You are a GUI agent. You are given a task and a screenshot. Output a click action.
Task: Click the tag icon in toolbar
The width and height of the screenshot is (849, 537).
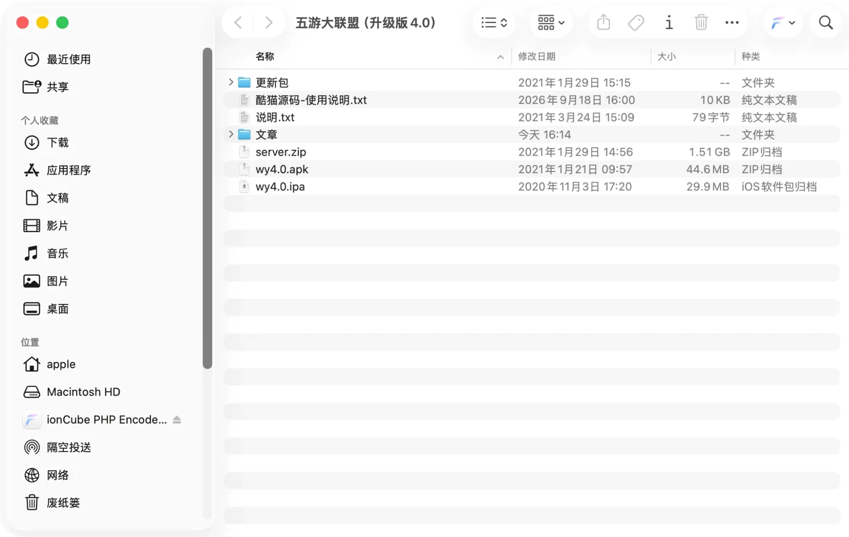coord(636,23)
